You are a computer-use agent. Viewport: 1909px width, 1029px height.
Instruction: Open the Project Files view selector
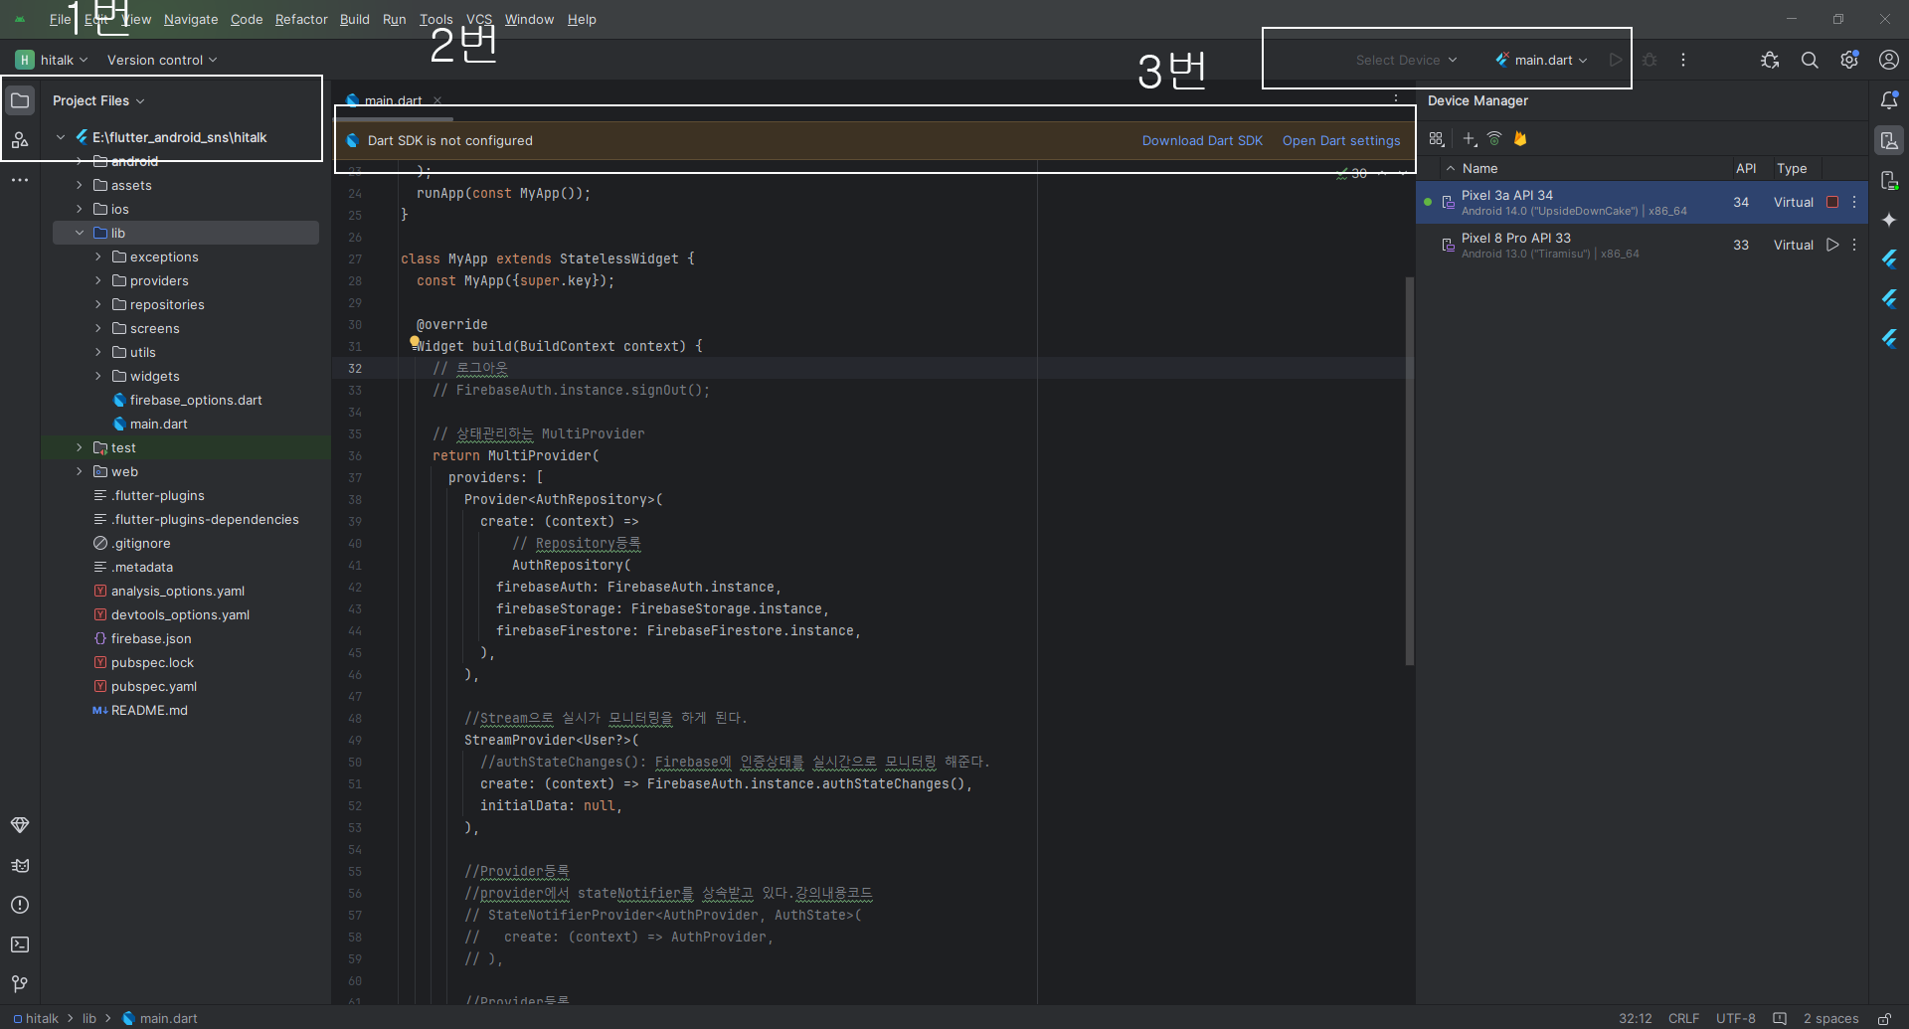click(x=98, y=100)
